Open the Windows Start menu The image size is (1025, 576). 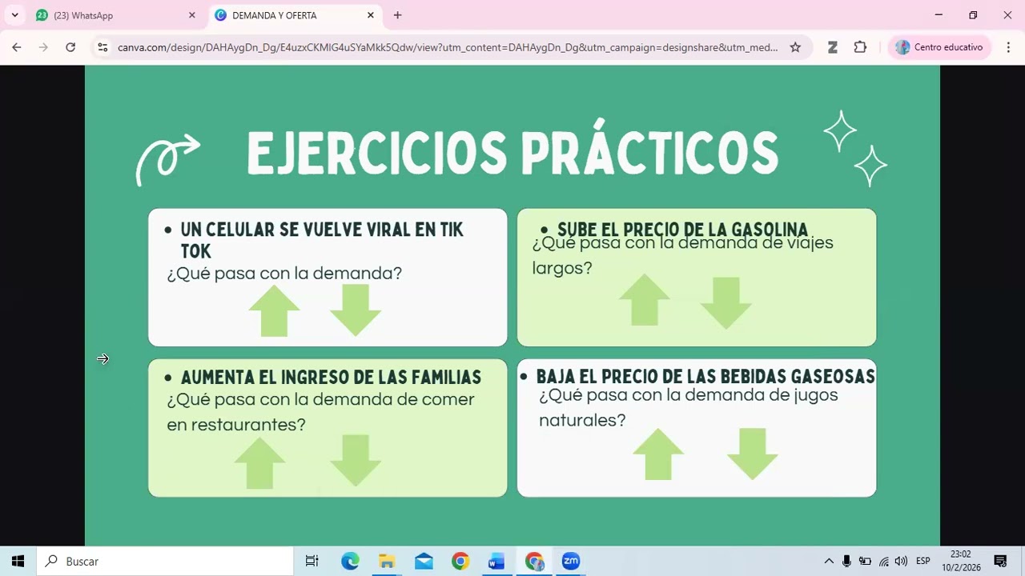[x=18, y=561]
